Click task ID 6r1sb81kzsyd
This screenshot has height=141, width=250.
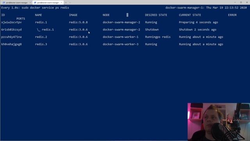click(11, 30)
